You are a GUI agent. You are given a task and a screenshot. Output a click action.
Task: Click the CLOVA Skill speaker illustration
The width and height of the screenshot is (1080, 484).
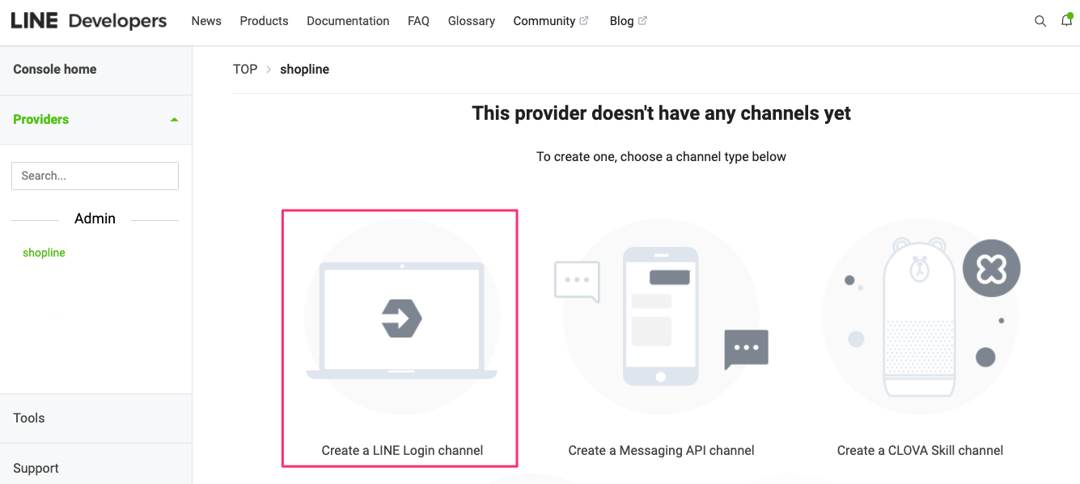click(x=921, y=316)
